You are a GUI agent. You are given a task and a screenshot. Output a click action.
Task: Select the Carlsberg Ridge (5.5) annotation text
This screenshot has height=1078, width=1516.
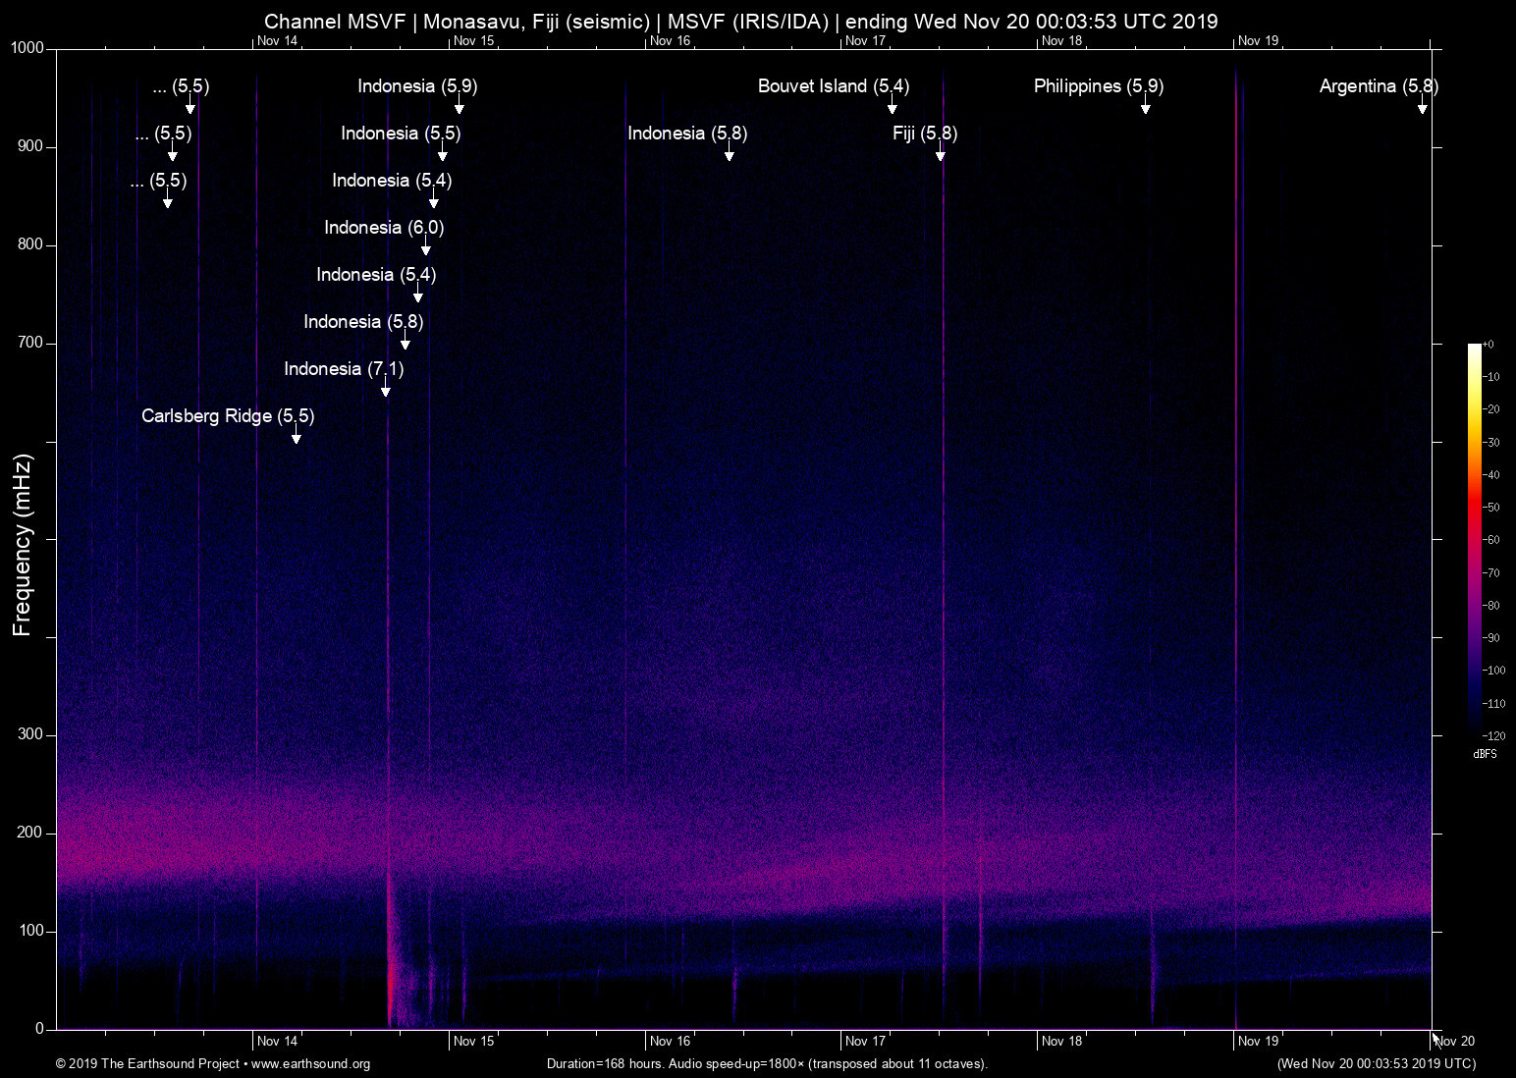point(228,416)
